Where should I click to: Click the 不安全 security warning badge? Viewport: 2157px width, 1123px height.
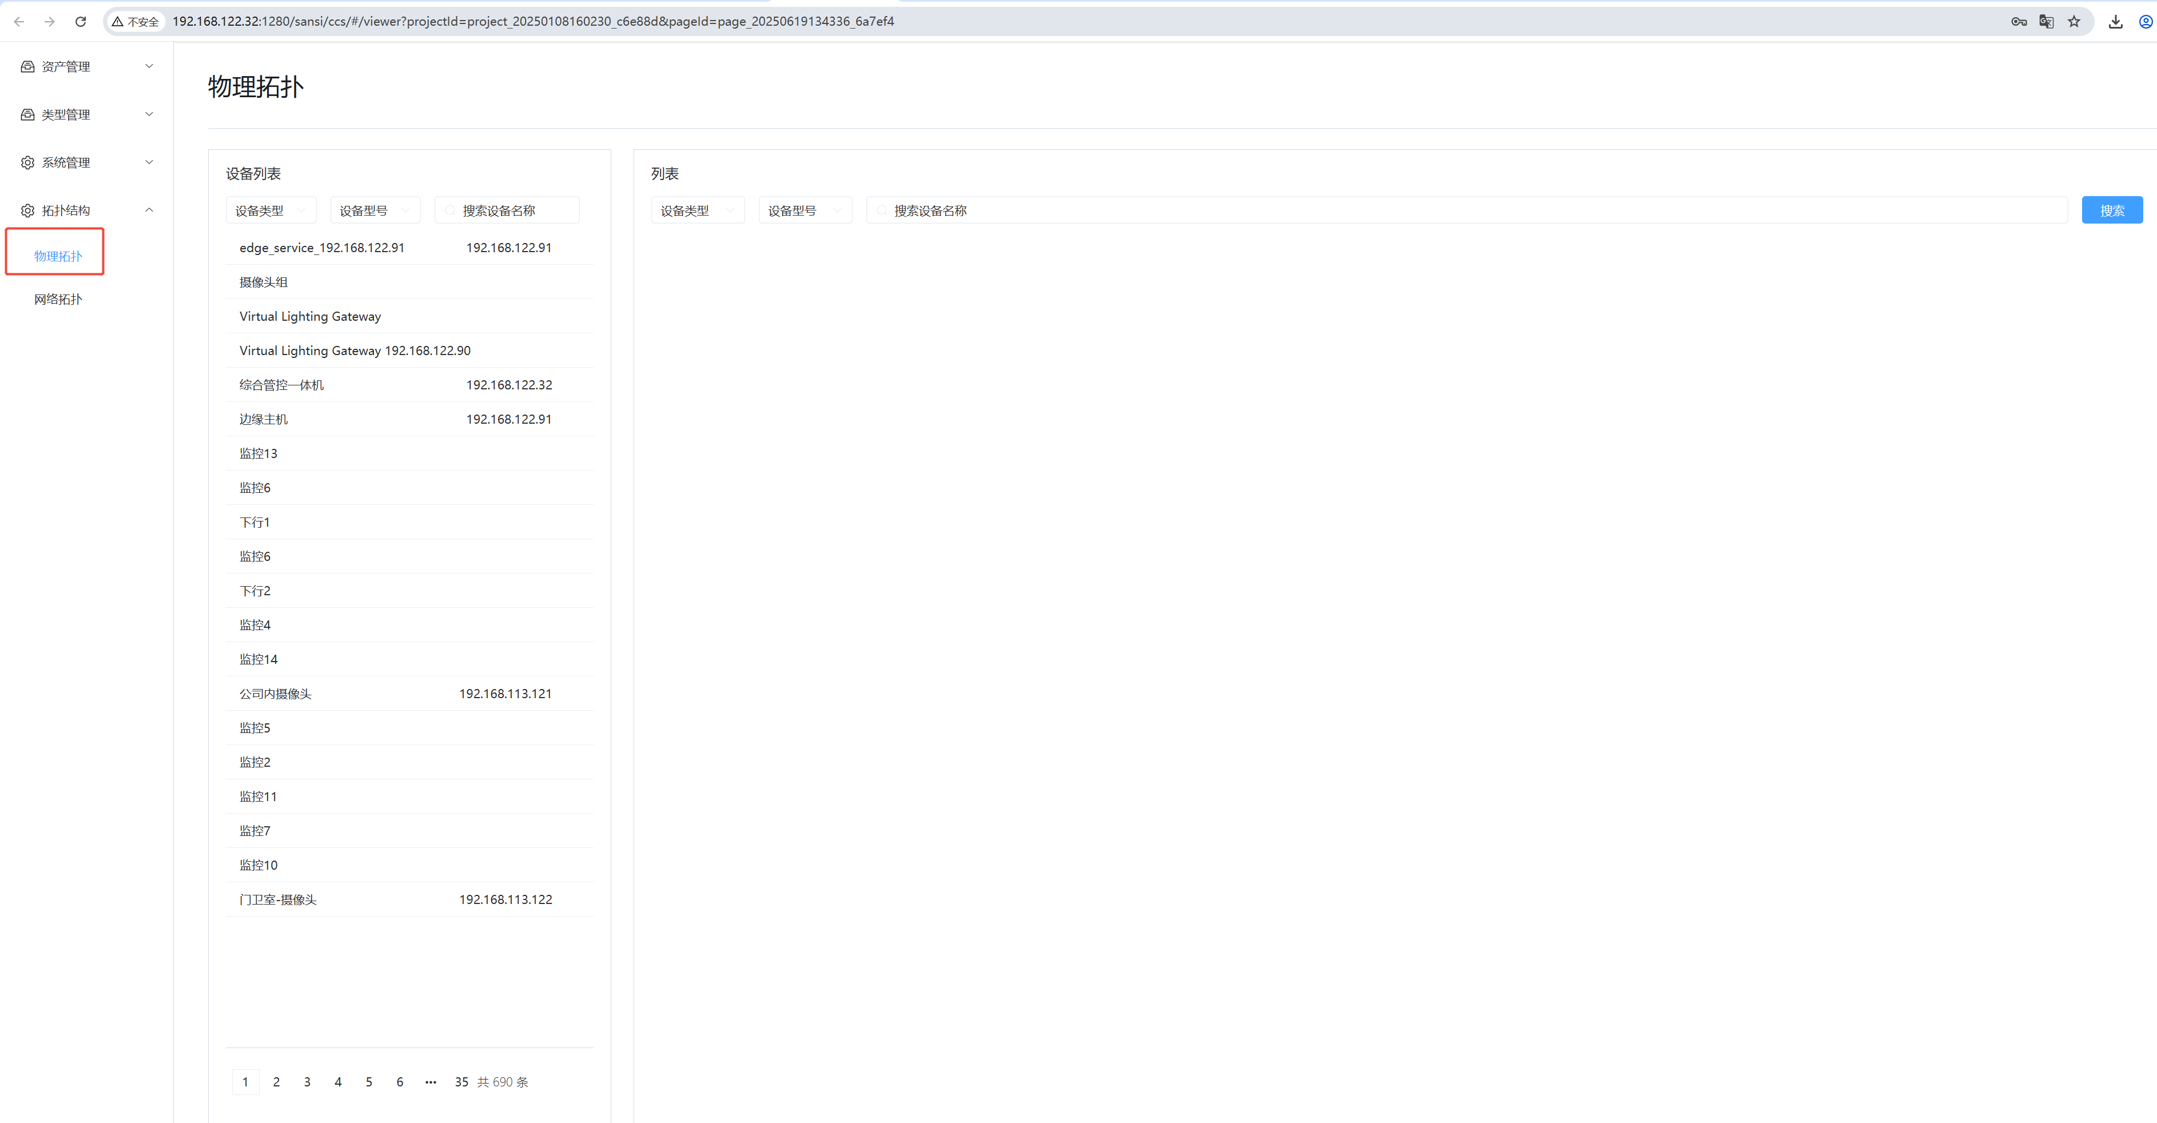click(136, 22)
